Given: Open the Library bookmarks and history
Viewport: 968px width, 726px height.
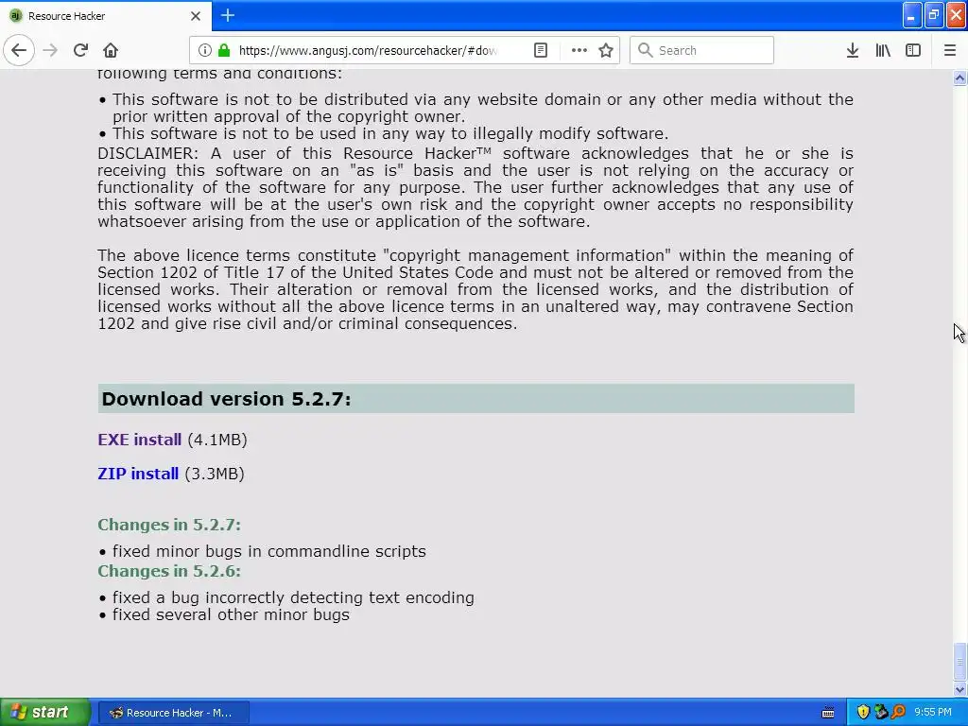Looking at the screenshot, I should coord(883,50).
